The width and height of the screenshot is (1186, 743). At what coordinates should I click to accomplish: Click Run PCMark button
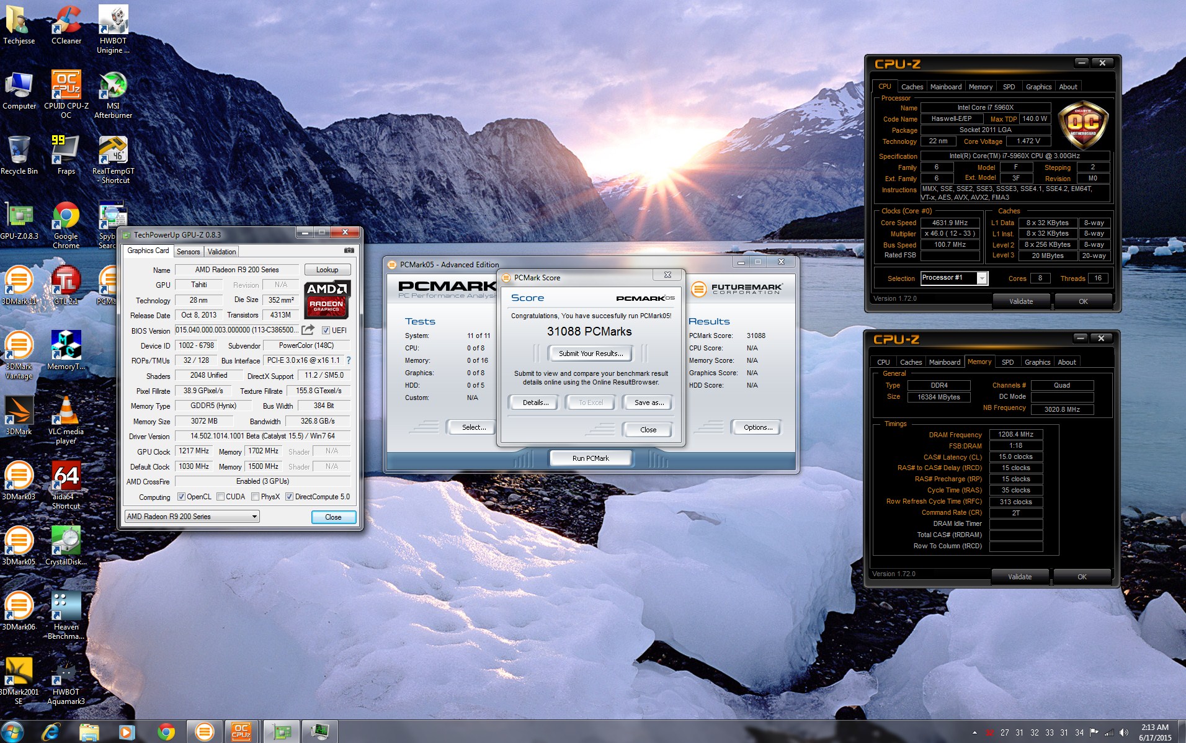pyautogui.click(x=591, y=458)
